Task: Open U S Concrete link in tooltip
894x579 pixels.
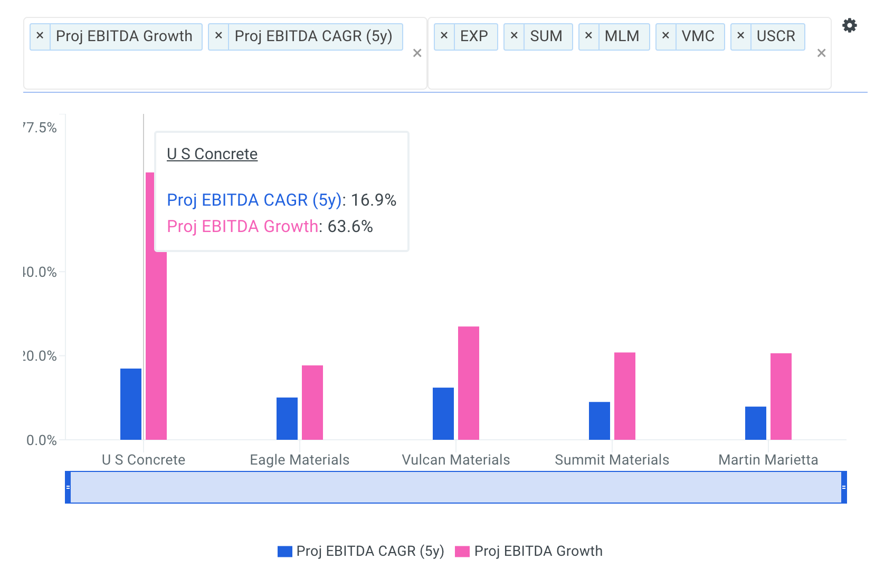Action: (x=212, y=154)
